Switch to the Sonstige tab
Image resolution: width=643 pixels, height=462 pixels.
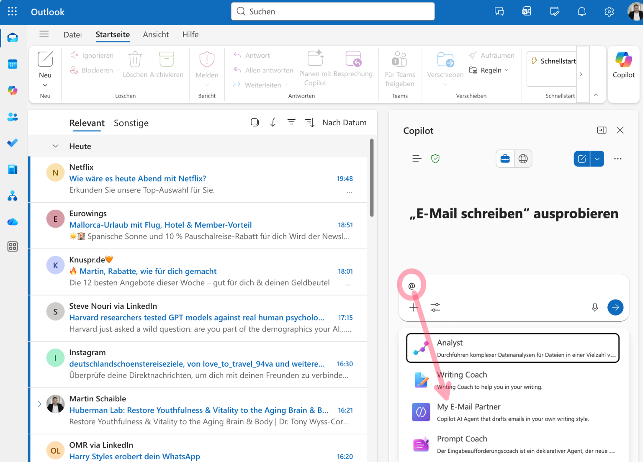tap(131, 123)
